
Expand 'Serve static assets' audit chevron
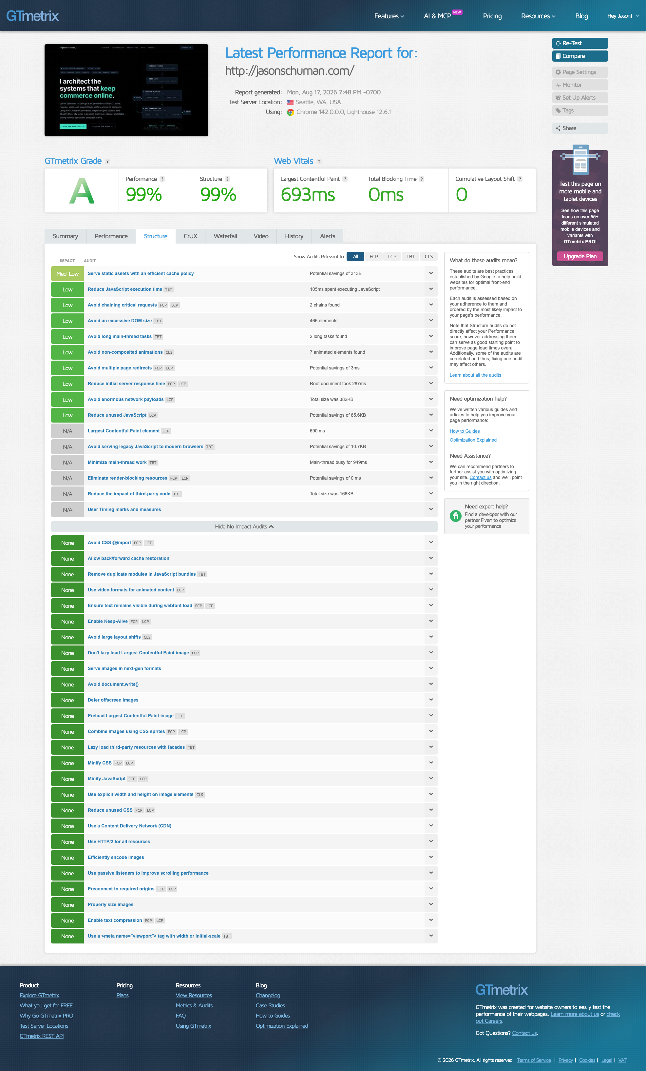(431, 273)
